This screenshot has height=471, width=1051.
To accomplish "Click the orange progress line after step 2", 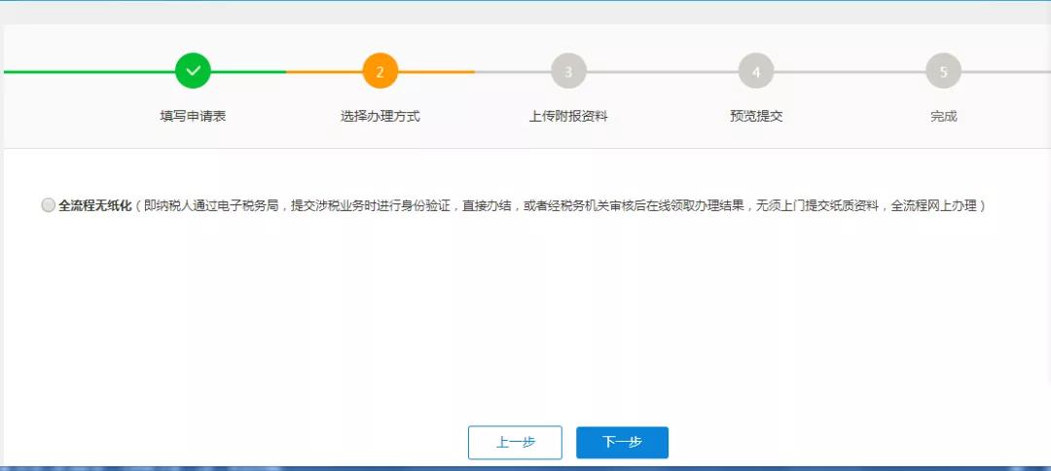I will (438, 71).
